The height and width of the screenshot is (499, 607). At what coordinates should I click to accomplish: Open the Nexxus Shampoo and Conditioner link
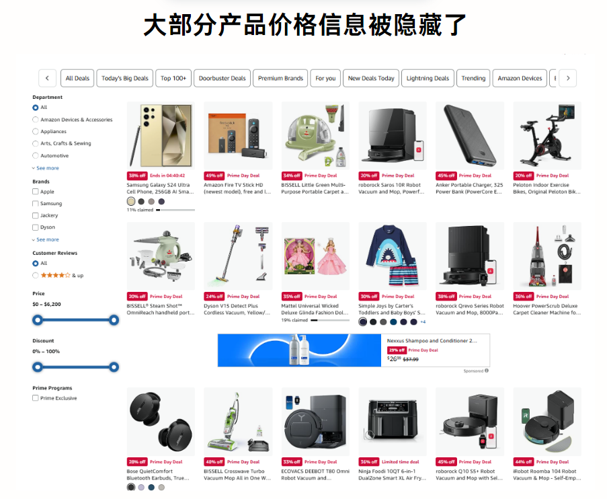(432, 341)
